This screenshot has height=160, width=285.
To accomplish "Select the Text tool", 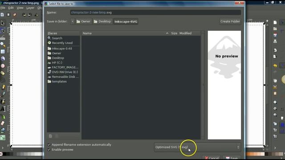I will (3, 109).
